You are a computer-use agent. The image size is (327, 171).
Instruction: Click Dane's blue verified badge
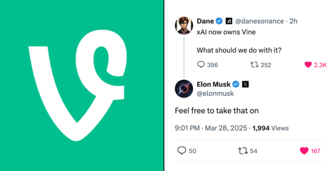(219, 21)
